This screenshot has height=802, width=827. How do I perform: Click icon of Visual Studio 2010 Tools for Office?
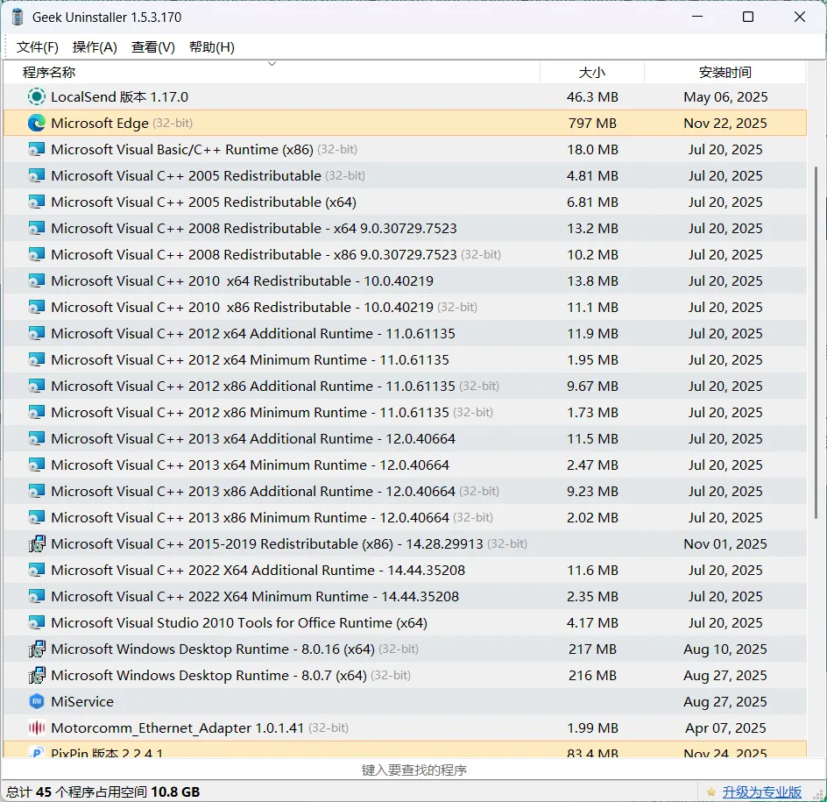point(37,622)
